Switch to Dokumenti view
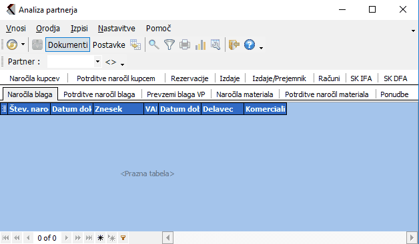The width and height of the screenshot is (419, 244). click(67, 45)
